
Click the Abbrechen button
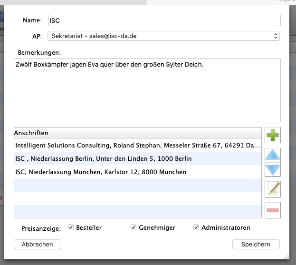pyautogui.click(x=38, y=244)
